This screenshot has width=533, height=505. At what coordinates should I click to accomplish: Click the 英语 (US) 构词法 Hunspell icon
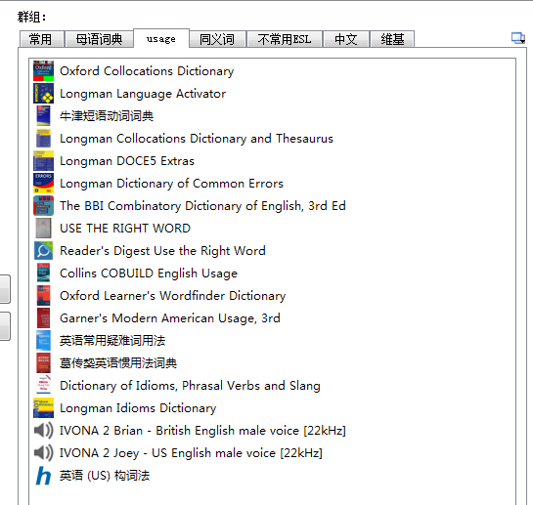tap(43, 476)
